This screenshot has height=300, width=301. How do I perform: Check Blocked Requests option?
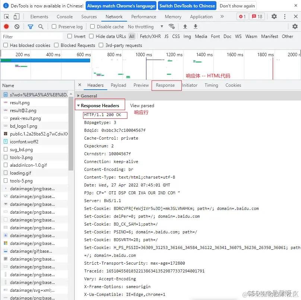tap(56, 45)
